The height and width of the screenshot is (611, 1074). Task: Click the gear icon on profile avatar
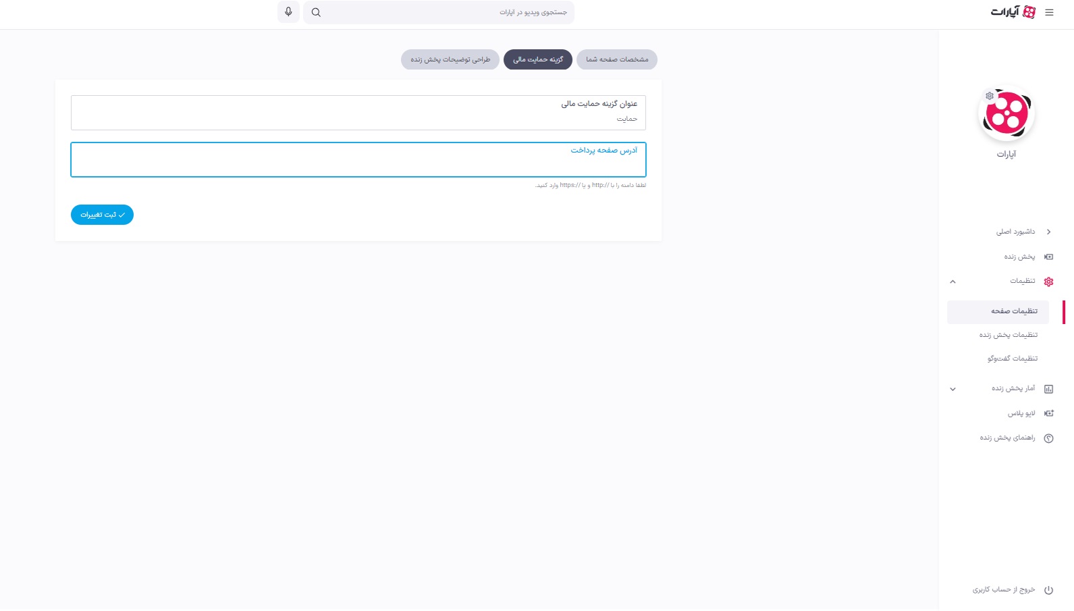(990, 96)
